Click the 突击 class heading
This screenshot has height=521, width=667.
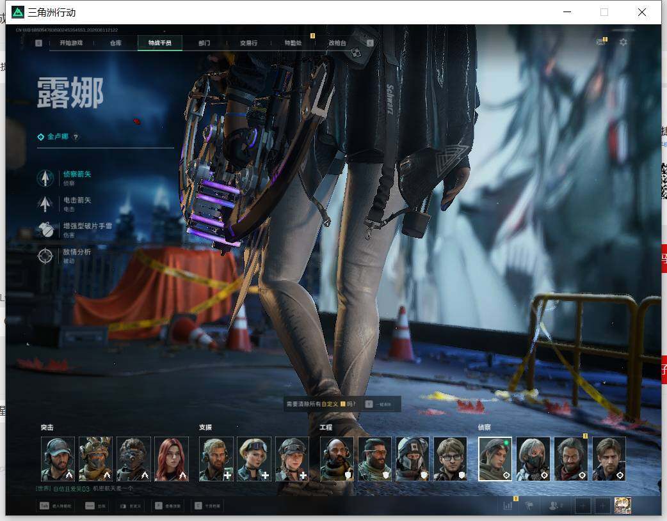tap(47, 428)
